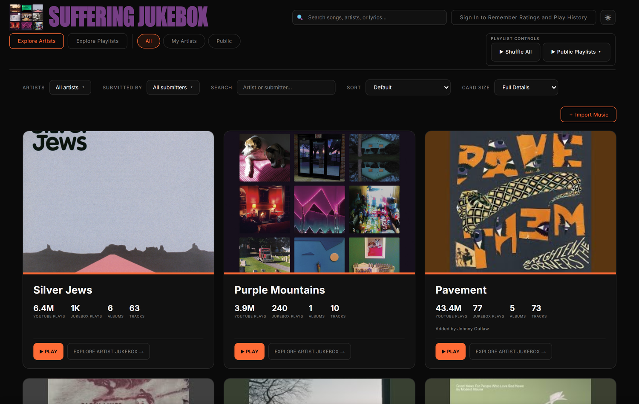Click the Import Music button
This screenshot has width=639, height=404.
tap(588, 115)
